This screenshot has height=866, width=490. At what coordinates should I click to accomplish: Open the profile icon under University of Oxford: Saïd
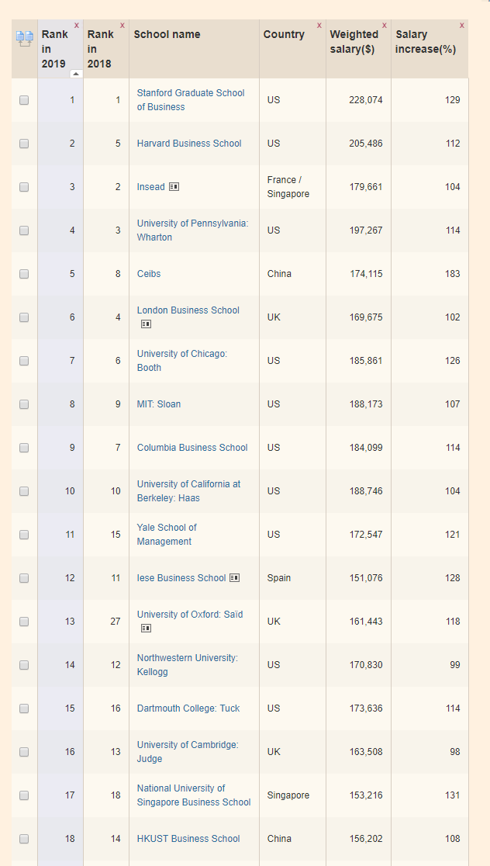click(x=146, y=629)
